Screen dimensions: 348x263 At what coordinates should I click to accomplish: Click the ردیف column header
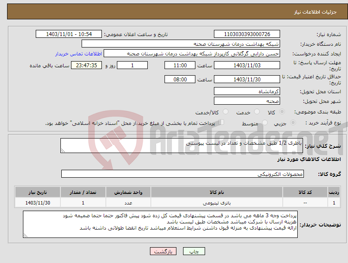(334, 192)
